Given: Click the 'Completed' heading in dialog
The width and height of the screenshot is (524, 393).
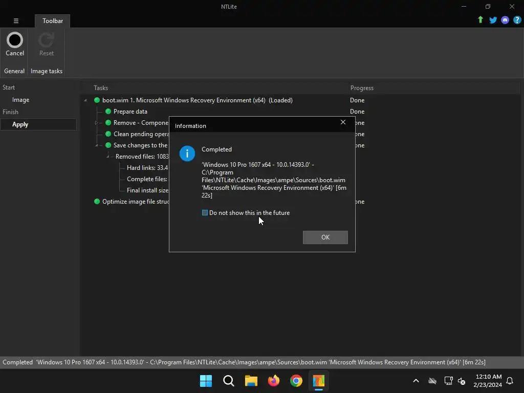Looking at the screenshot, I should tap(216, 149).
